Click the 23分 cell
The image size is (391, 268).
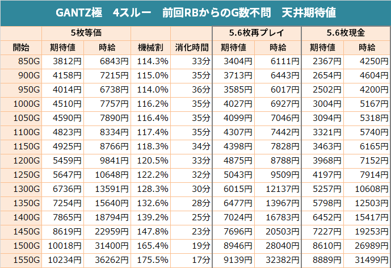point(191,232)
